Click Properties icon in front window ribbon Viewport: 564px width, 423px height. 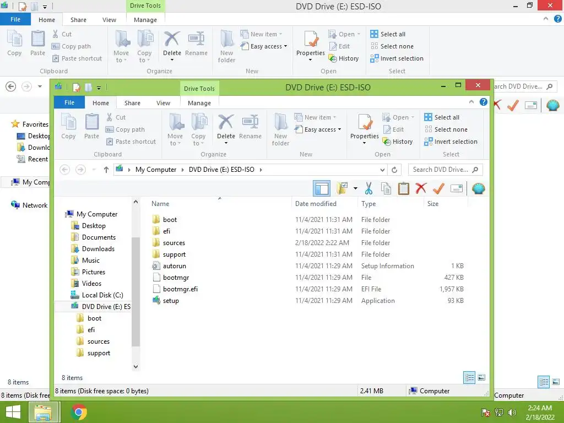pyautogui.click(x=365, y=122)
